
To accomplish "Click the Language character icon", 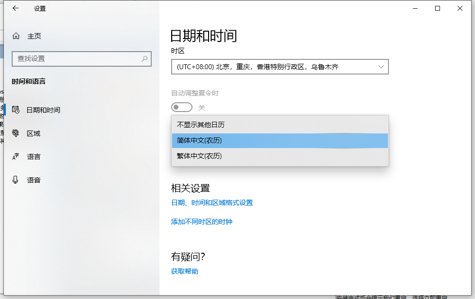I will pos(16,157).
